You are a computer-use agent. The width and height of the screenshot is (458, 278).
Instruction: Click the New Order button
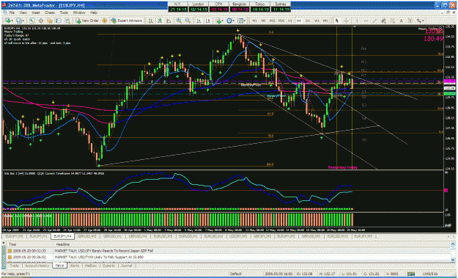(88, 21)
